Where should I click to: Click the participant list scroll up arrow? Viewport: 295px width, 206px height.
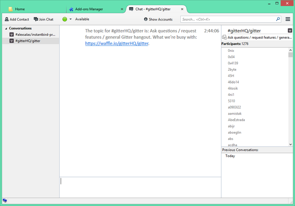tap(290, 50)
